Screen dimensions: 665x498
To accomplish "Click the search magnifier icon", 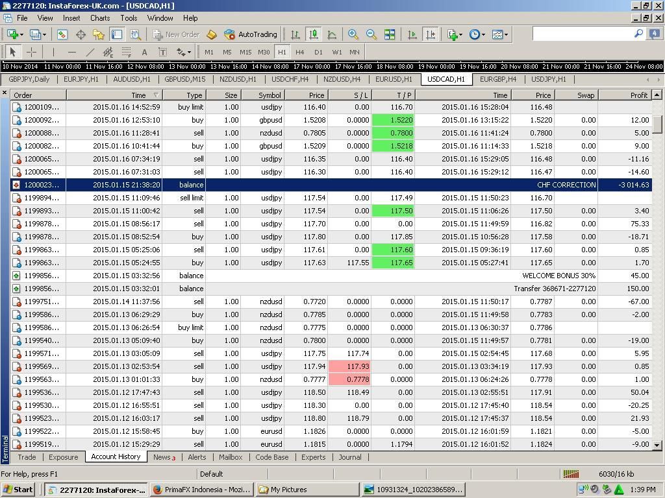I will (638, 34).
